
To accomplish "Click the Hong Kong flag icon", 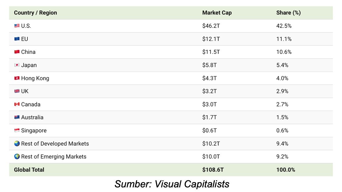I will 17,78.
